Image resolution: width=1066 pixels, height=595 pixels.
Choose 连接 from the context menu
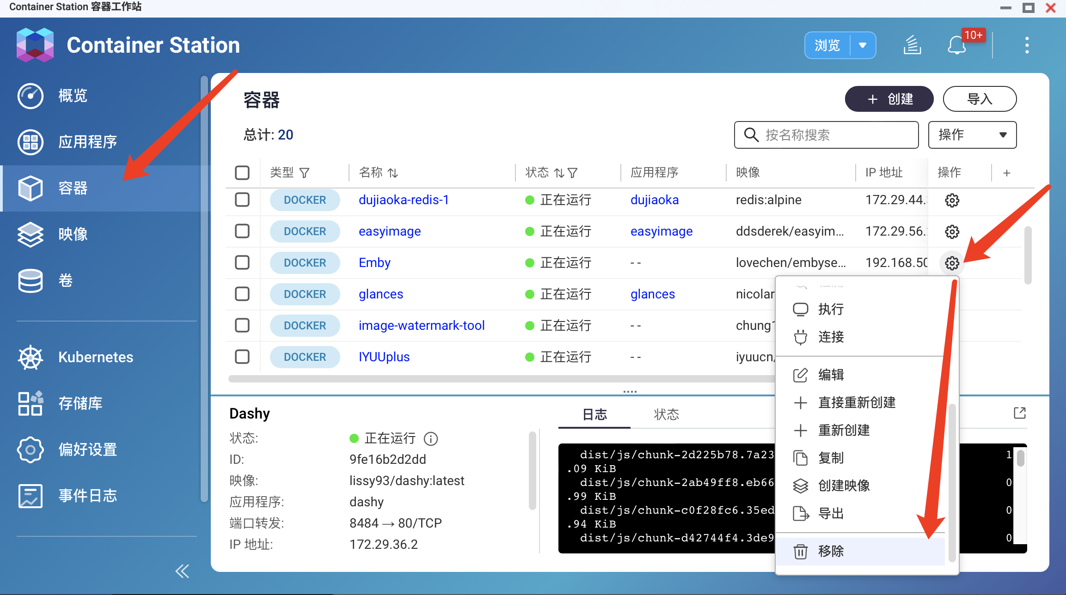(860, 337)
